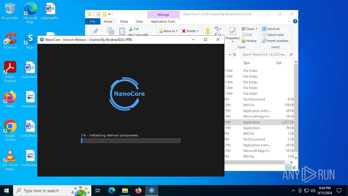Show hidden system tray icons
Image resolution: width=348 pixels, height=196 pixels.
pos(293,191)
